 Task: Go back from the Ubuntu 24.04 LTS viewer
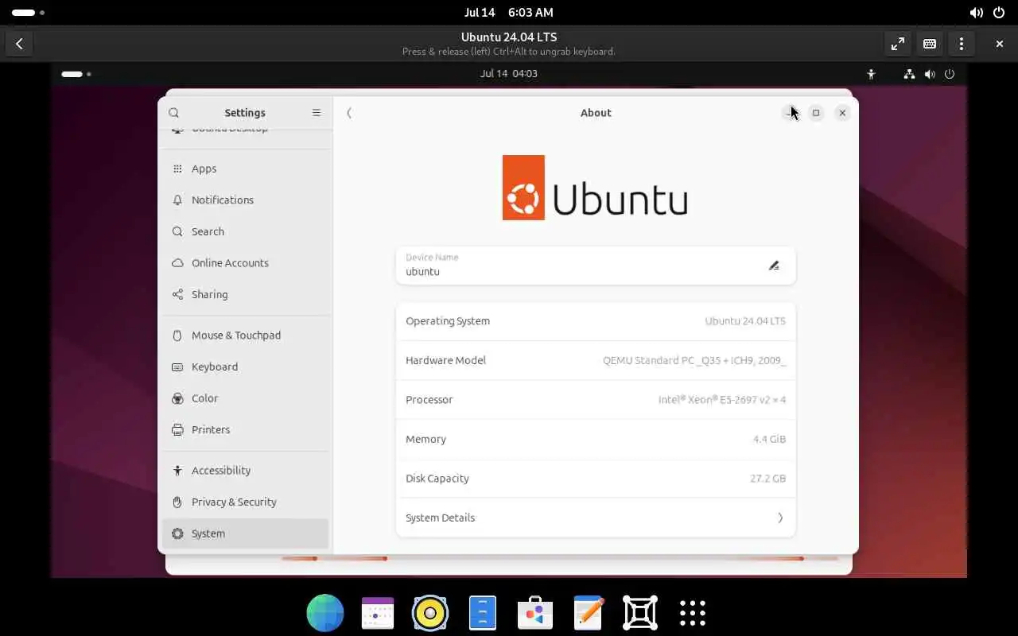(19, 44)
